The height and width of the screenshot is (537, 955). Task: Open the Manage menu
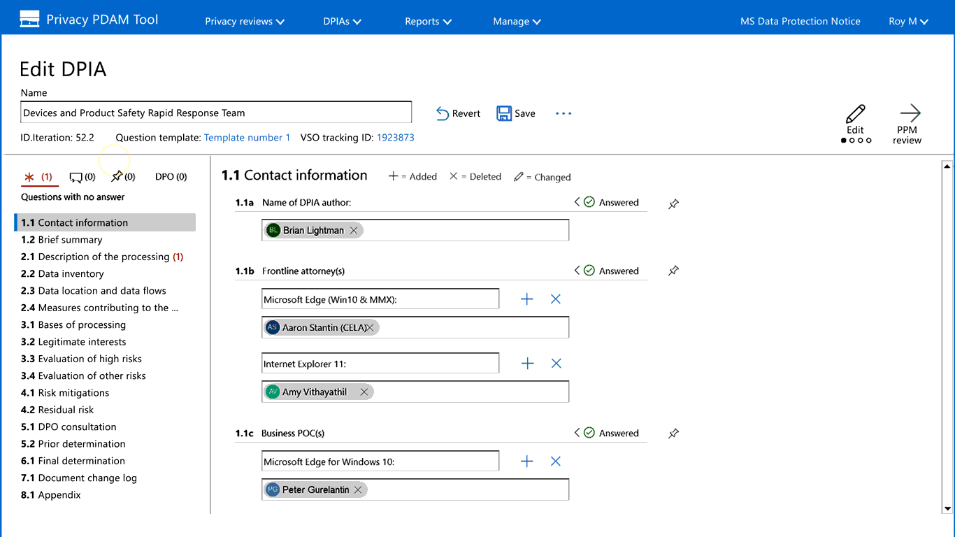(516, 21)
